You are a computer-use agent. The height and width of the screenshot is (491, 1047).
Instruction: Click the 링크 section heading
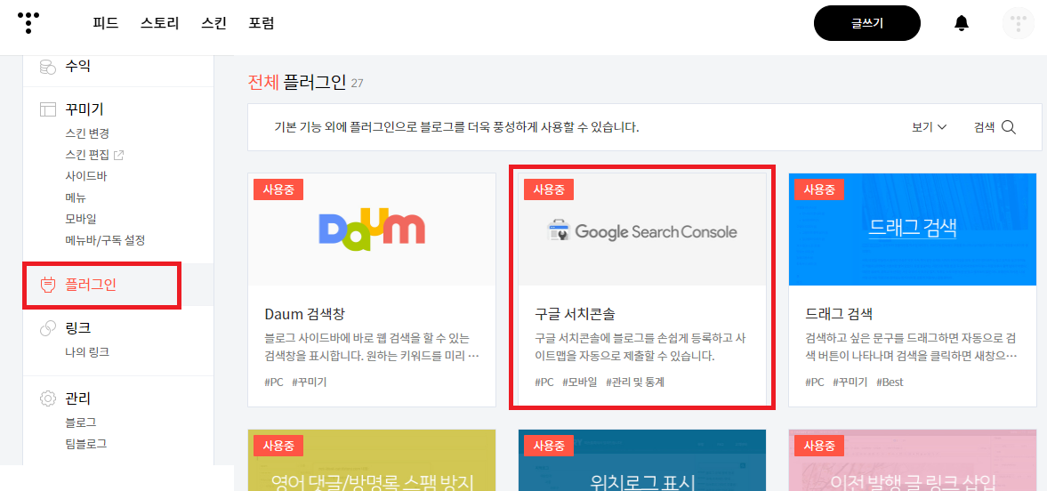[77, 328]
